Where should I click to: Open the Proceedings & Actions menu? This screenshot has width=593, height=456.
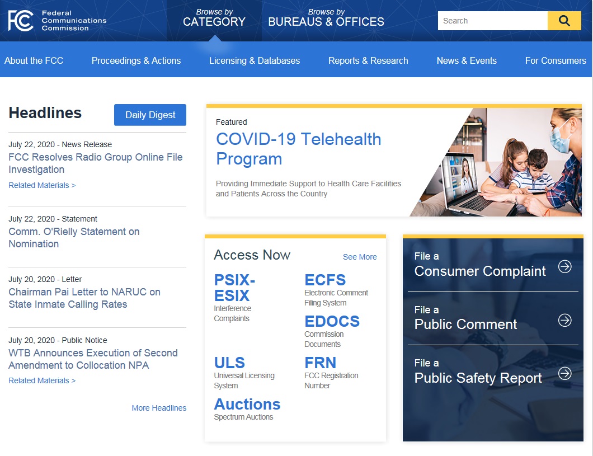136,60
